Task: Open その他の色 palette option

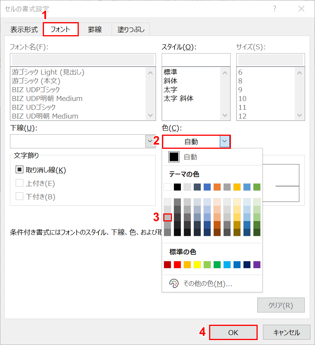Action: click(212, 284)
